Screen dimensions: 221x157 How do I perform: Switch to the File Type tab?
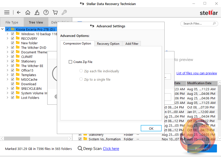[12, 22]
